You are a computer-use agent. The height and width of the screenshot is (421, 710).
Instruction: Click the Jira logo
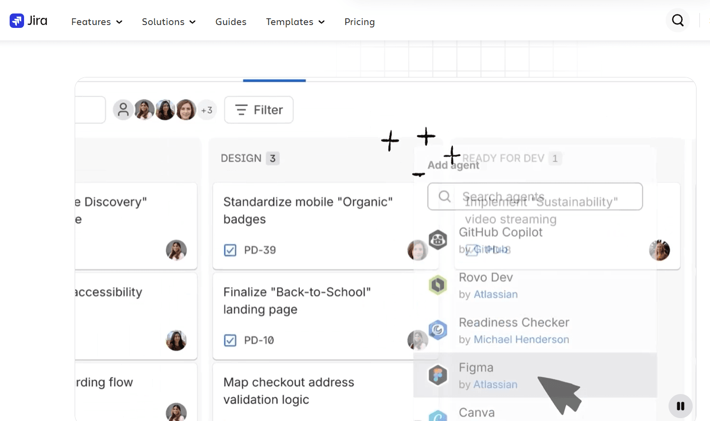(x=28, y=21)
